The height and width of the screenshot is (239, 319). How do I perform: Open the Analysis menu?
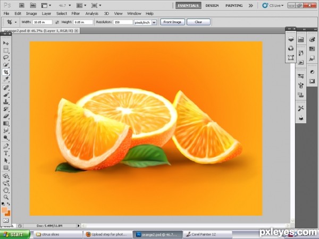92,14
